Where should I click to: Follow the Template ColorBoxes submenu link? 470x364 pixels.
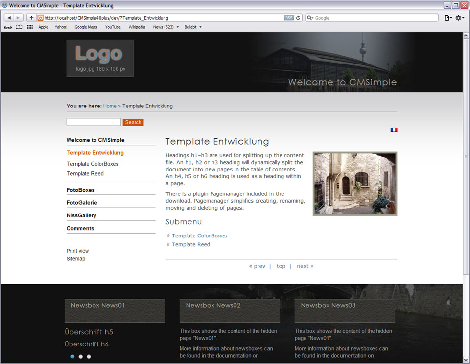click(199, 236)
